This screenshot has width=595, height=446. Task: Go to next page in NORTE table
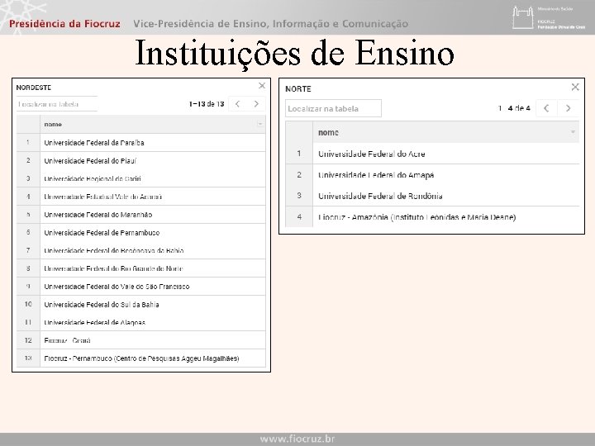tap(568, 108)
